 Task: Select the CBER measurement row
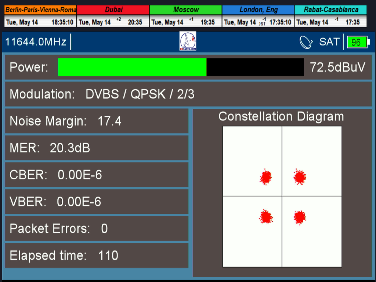tap(97, 175)
